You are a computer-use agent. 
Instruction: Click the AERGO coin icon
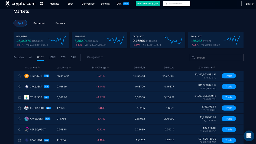27,129
